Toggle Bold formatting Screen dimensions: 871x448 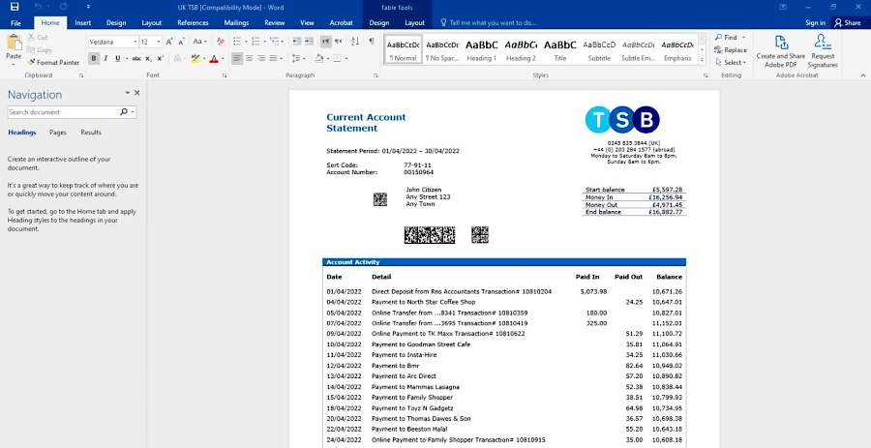point(94,59)
